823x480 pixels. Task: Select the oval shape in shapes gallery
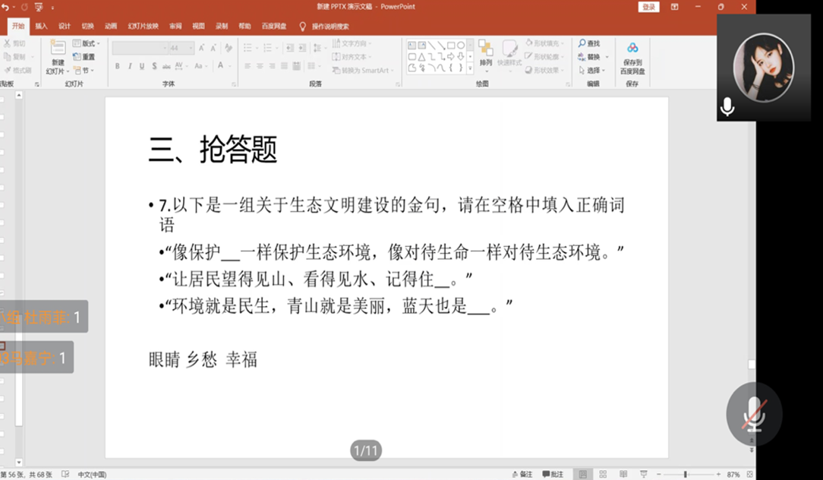click(x=460, y=46)
